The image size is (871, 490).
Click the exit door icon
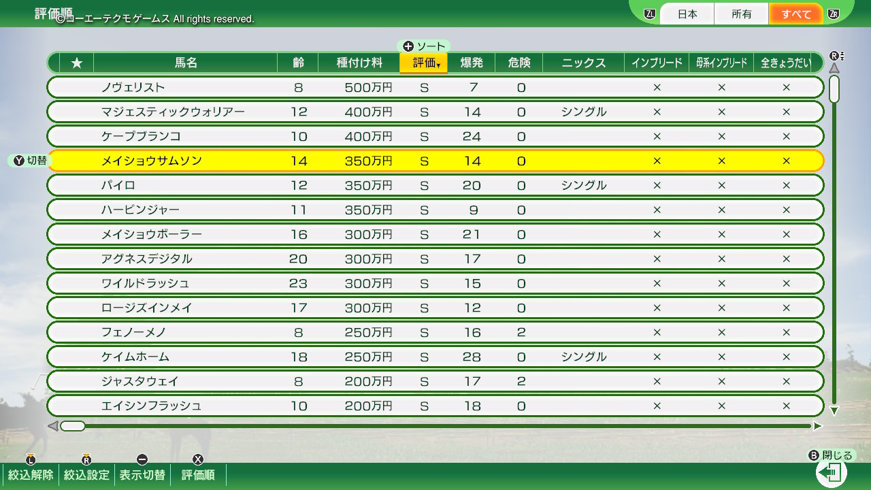[x=831, y=473]
